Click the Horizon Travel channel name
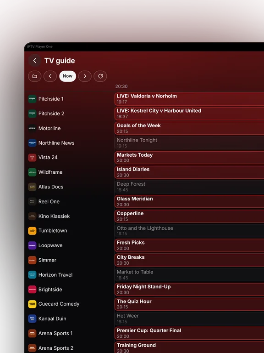The image size is (264, 353). tap(55, 275)
